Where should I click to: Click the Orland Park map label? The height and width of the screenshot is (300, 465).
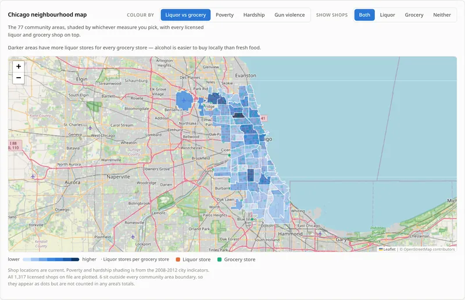(x=199, y=229)
